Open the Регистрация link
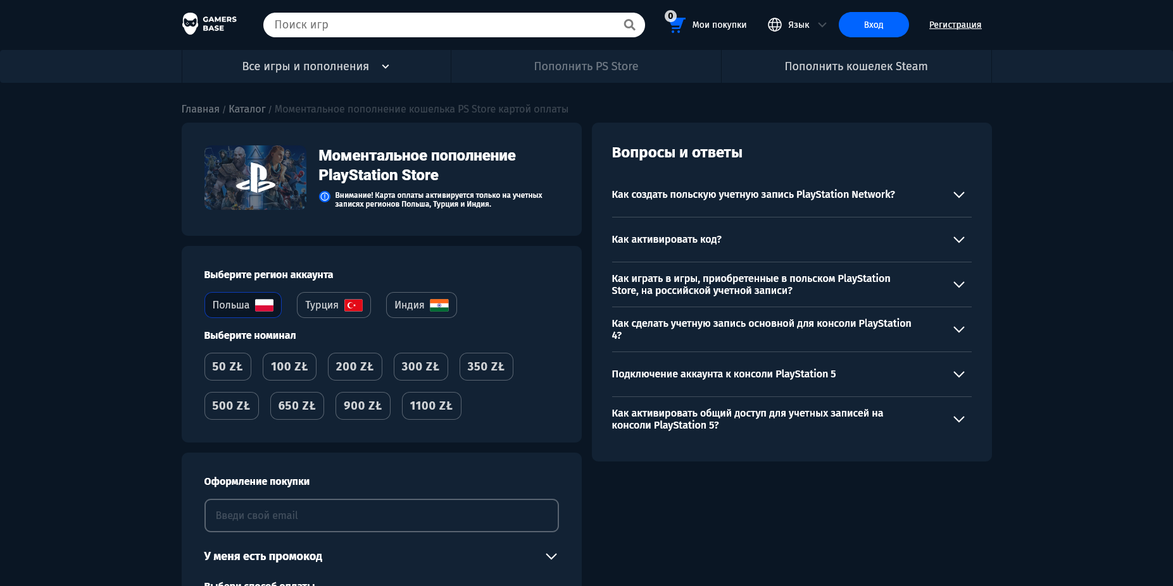The width and height of the screenshot is (1173, 586). tap(955, 25)
